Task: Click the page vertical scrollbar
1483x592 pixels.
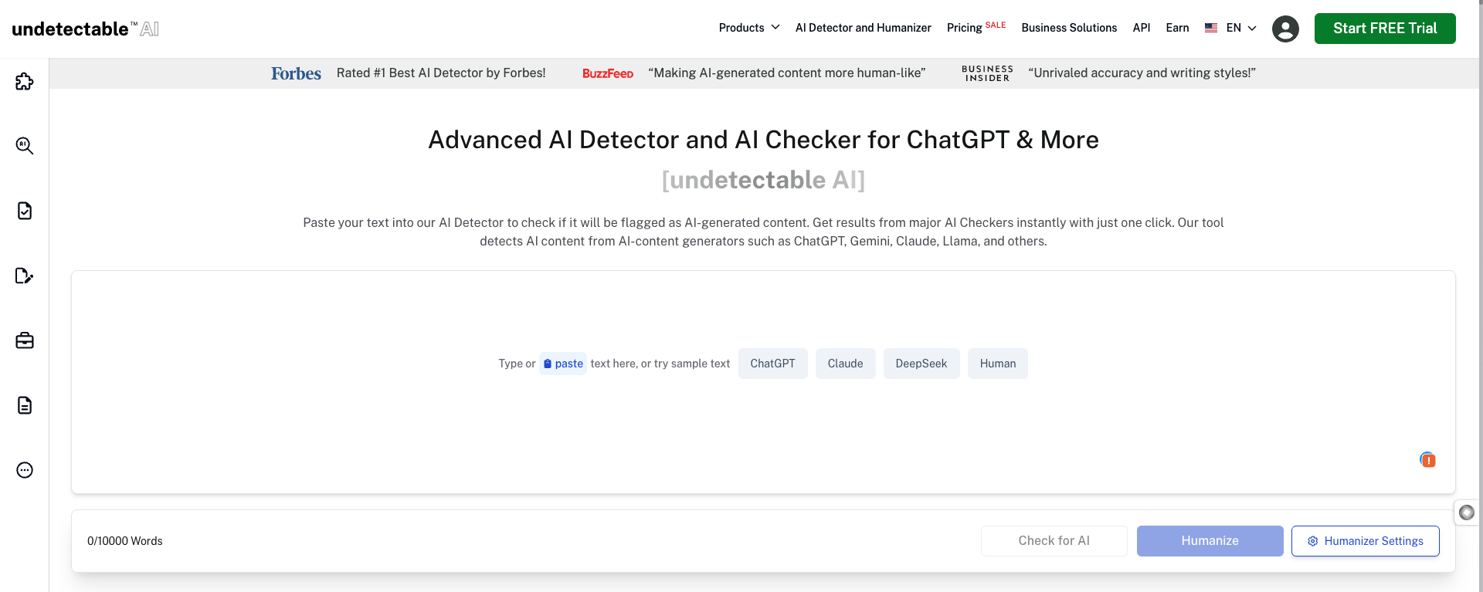Action: click(1480, 296)
